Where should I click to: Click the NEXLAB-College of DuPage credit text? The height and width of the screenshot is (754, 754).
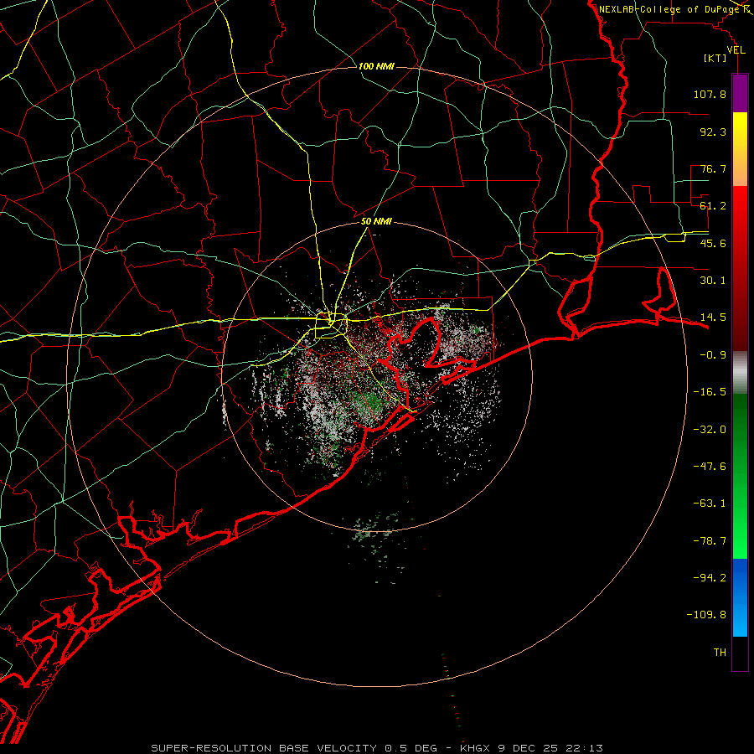669,9
